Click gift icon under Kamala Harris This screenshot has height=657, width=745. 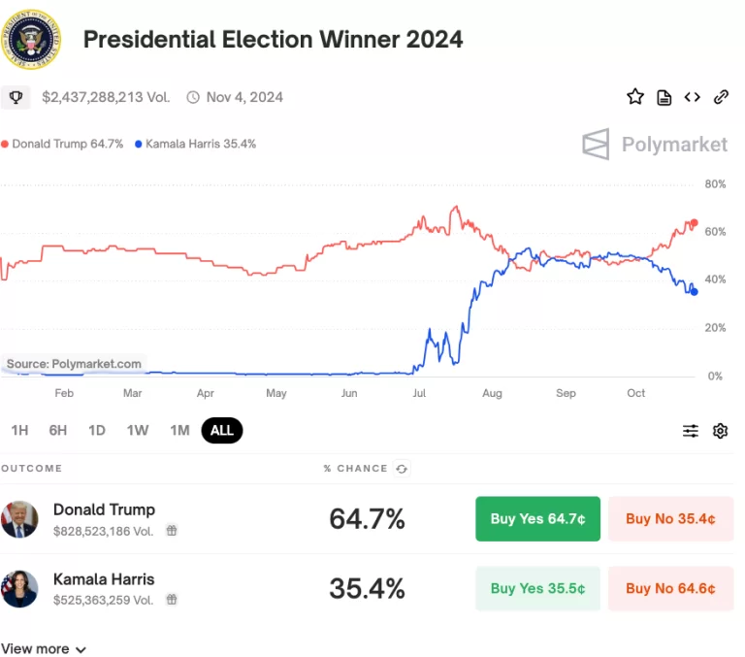click(x=171, y=600)
